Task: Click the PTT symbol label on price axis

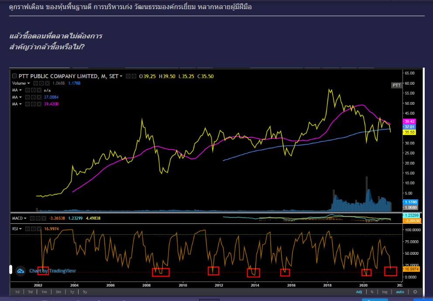Action: [396, 85]
